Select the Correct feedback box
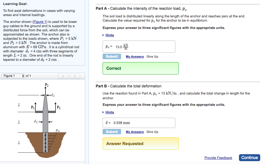 (140, 68)
